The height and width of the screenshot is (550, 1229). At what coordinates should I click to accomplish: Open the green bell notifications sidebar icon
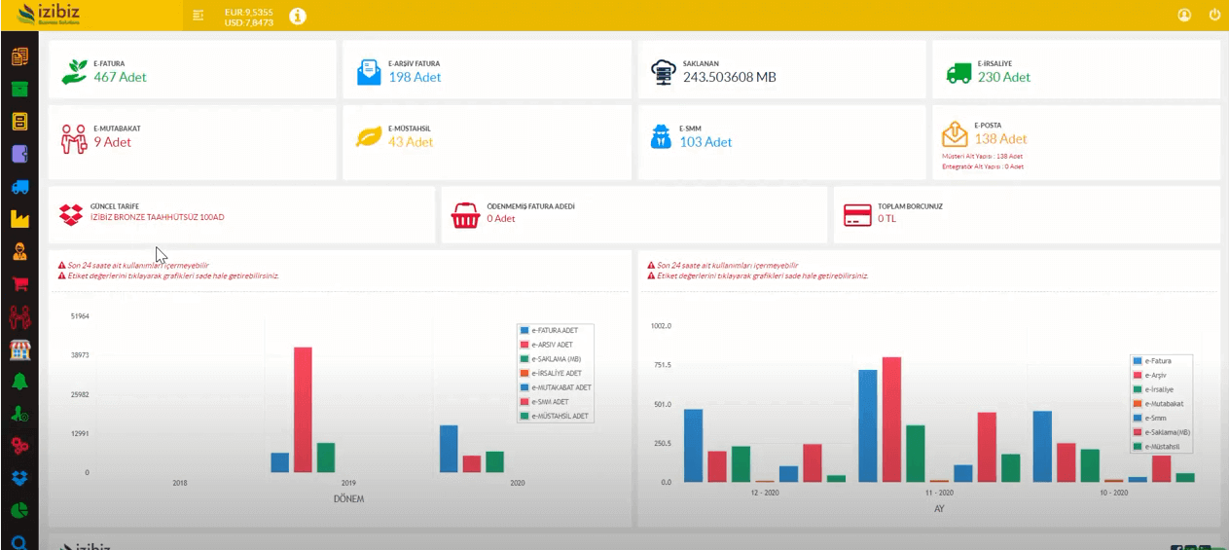[19, 381]
